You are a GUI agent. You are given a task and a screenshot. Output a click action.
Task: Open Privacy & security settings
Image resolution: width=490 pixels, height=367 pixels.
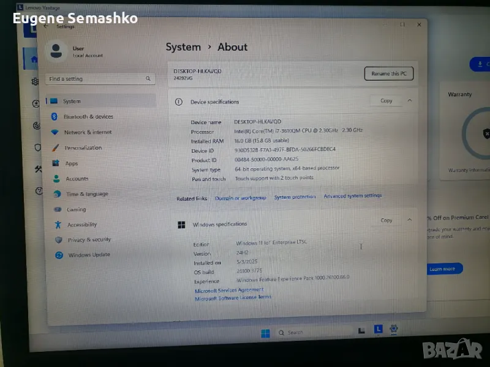[89, 240]
